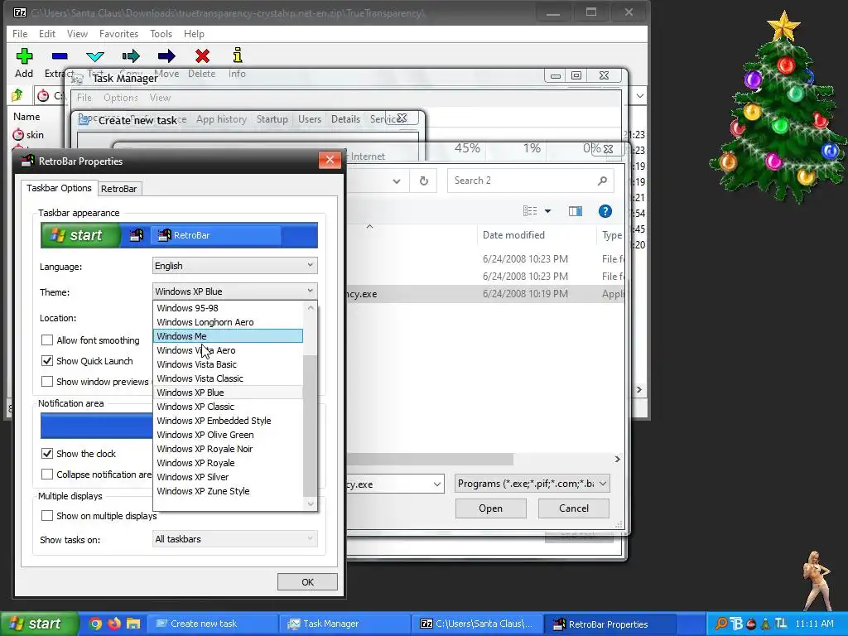The width and height of the screenshot is (848, 636).
Task: Click the skin folder icon in 7-Zip list
Action: coord(18,135)
